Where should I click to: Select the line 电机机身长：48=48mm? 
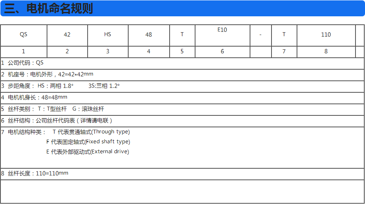(37, 97)
